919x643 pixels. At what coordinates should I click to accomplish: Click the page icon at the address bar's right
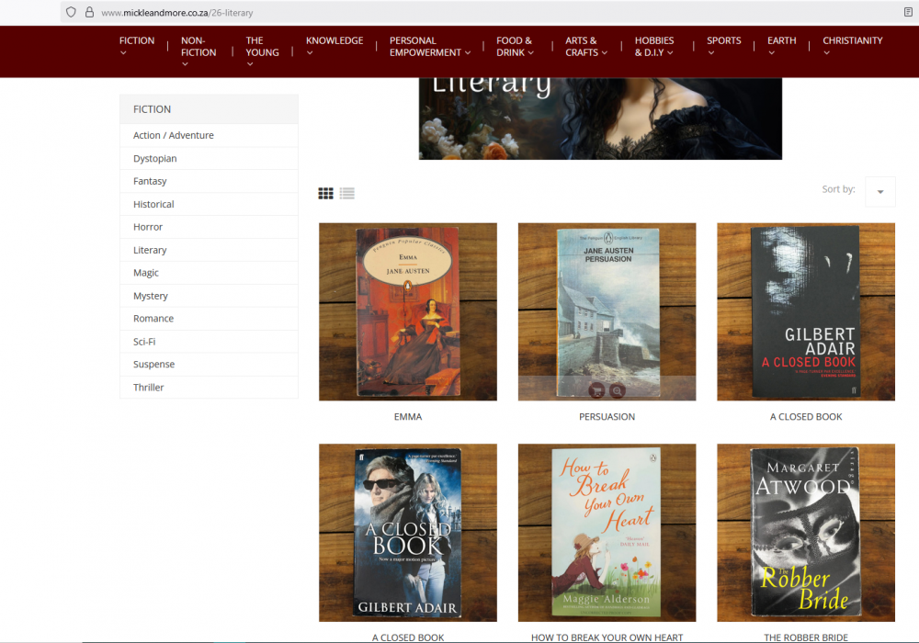tap(909, 13)
